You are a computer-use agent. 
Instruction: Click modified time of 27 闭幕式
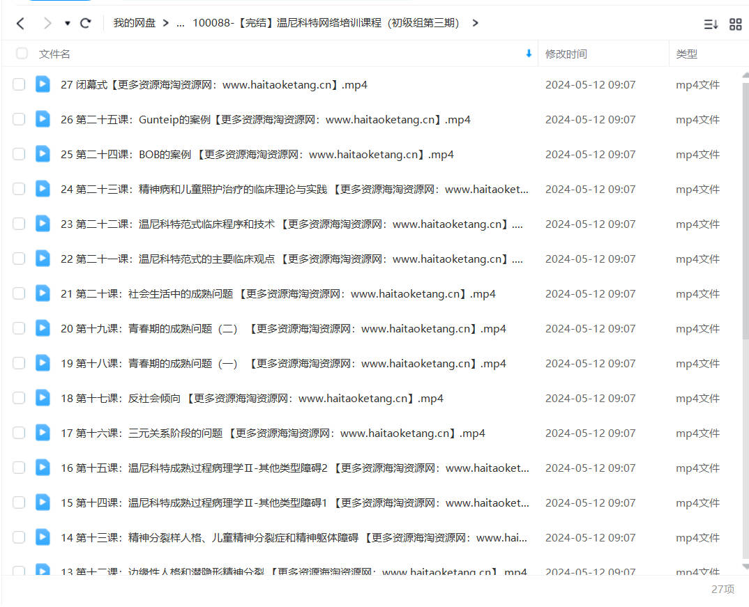point(591,85)
